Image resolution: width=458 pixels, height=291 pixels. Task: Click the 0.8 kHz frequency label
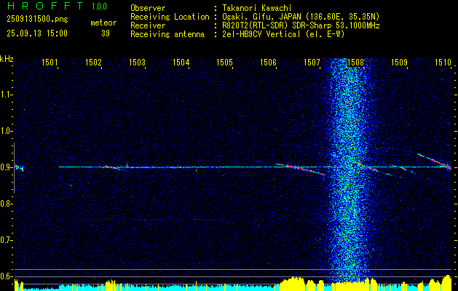[x=5, y=204]
